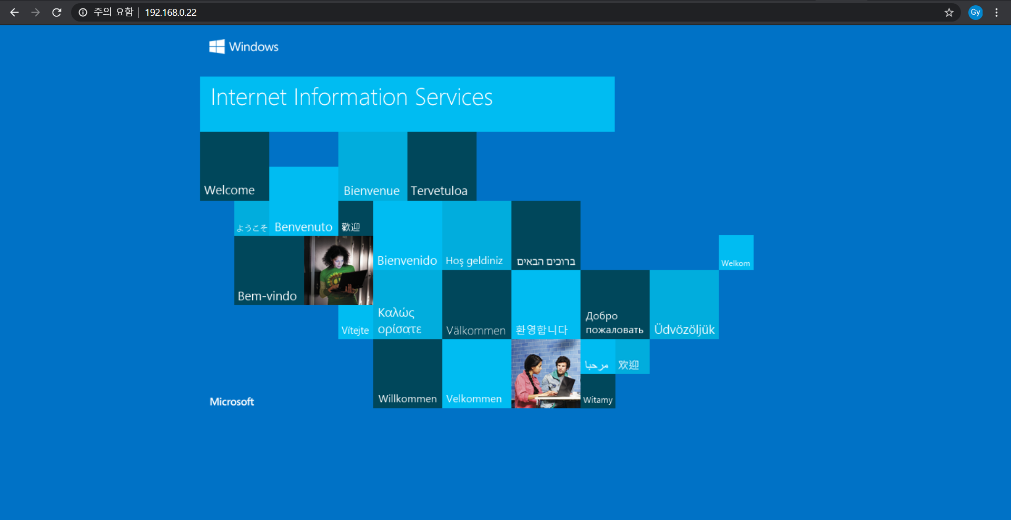Click the 欢迎 simplified Chinese tile
1011x520 pixels.
click(x=632, y=356)
